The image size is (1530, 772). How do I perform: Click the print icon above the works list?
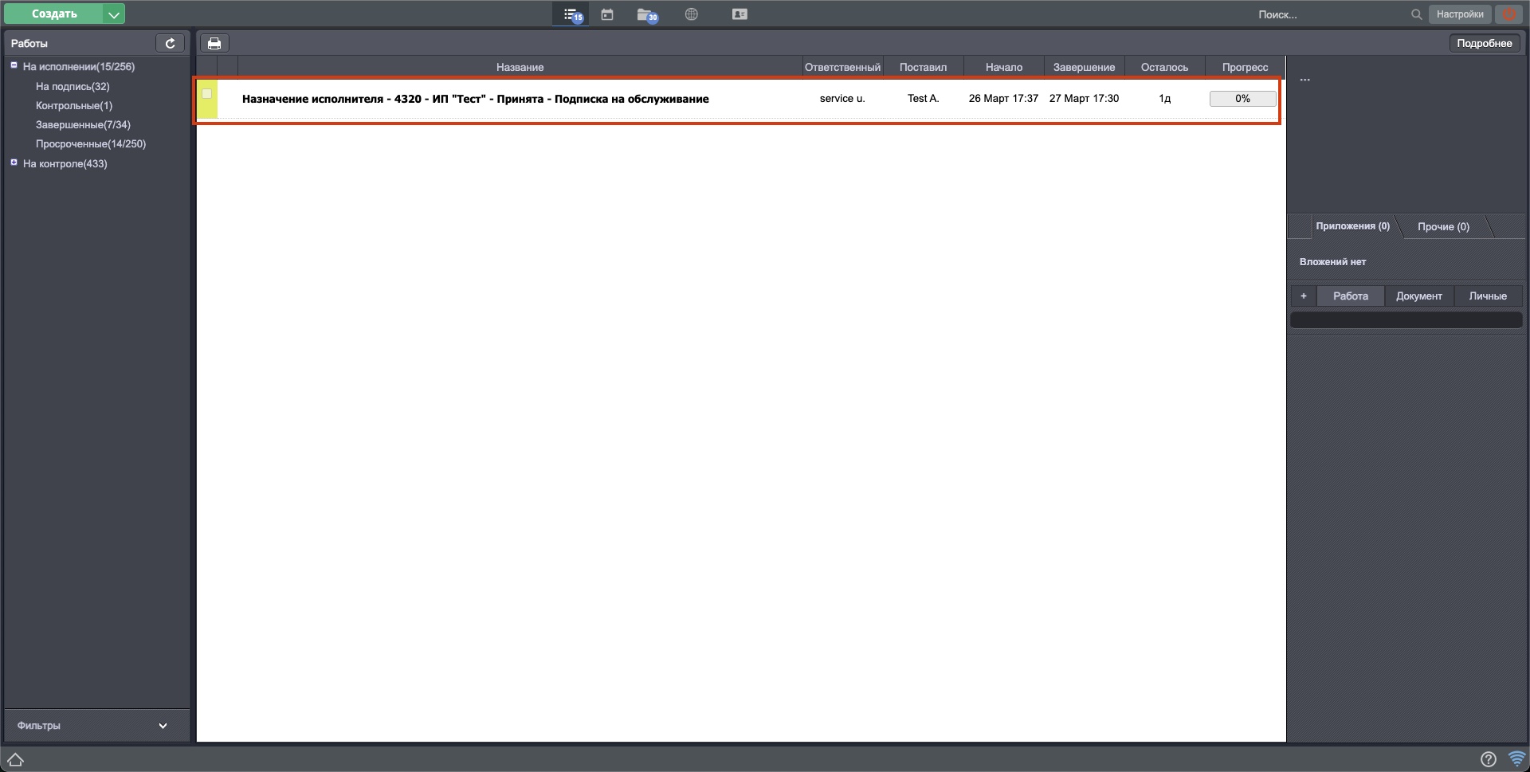tap(214, 43)
